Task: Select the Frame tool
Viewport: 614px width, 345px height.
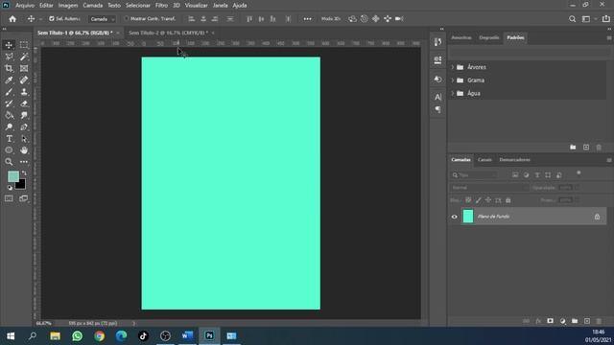Action: click(x=24, y=68)
